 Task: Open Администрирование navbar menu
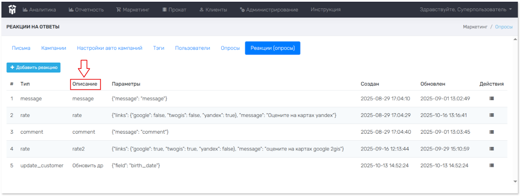(269, 10)
